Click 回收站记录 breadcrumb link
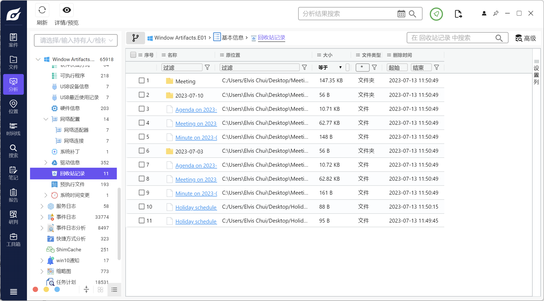This screenshot has width=544, height=301. click(271, 38)
